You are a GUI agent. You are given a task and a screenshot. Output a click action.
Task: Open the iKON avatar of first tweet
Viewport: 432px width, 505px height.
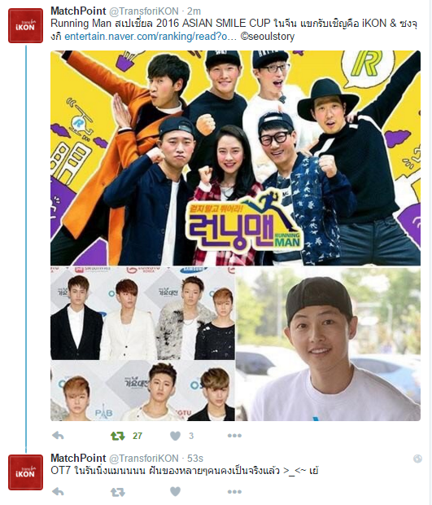click(25, 26)
